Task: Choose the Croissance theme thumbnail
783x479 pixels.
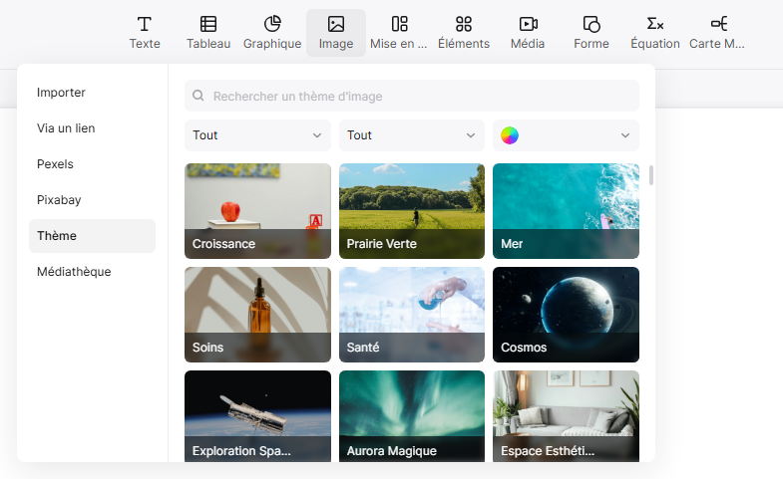Action: (257, 211)
